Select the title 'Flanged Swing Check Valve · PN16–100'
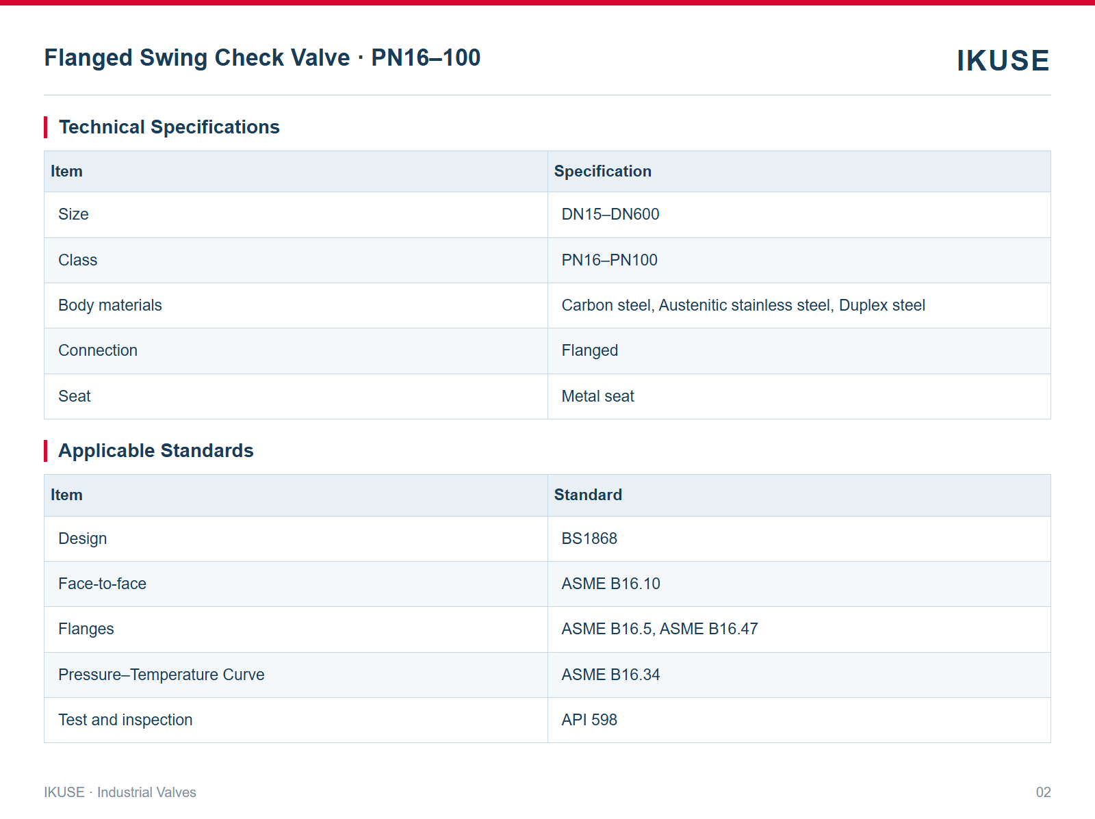Viewport: 1095px width, 819px height. click(x=262, y=57)
